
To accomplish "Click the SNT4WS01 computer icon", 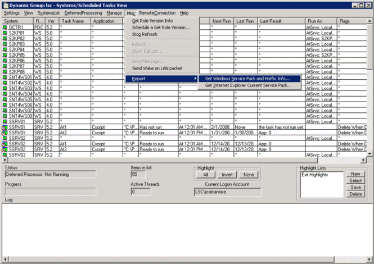I will 4,77.
